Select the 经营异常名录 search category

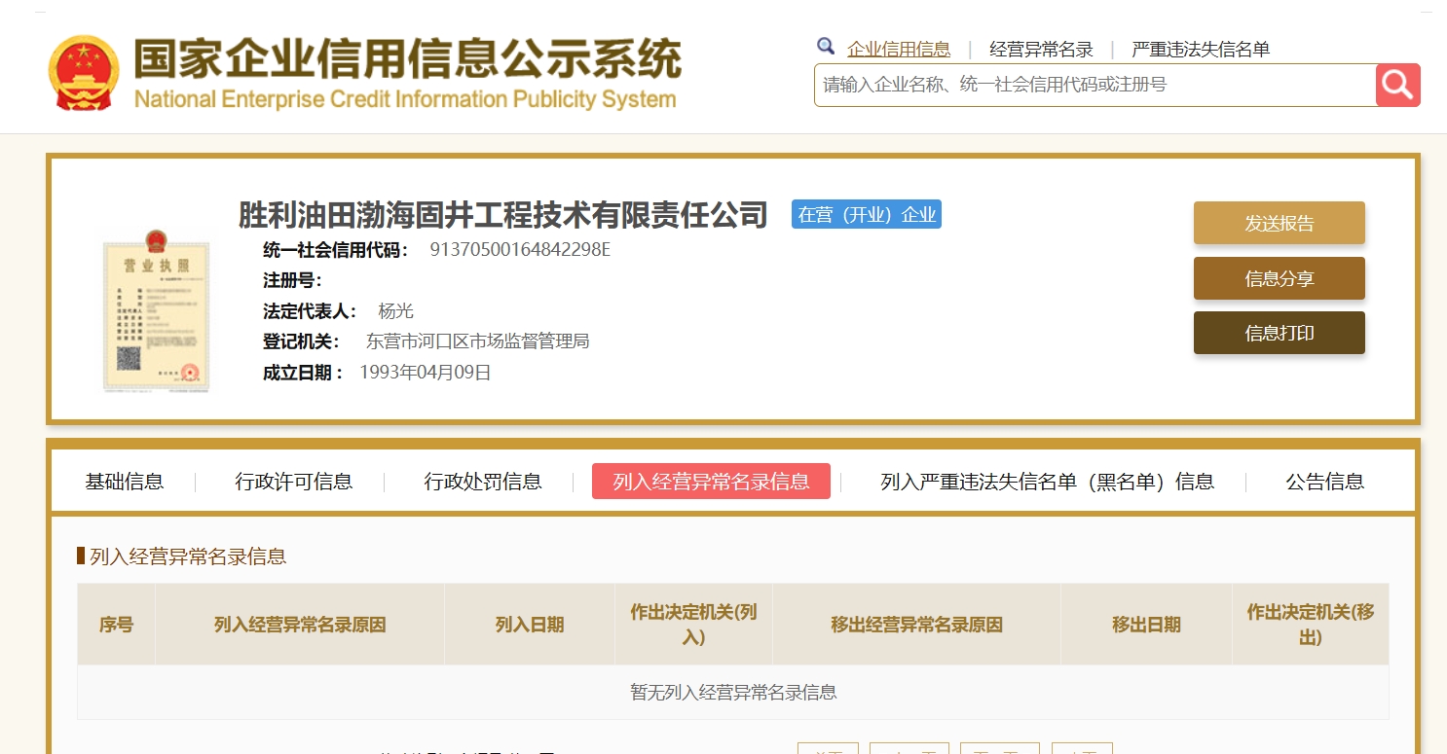1041,50
